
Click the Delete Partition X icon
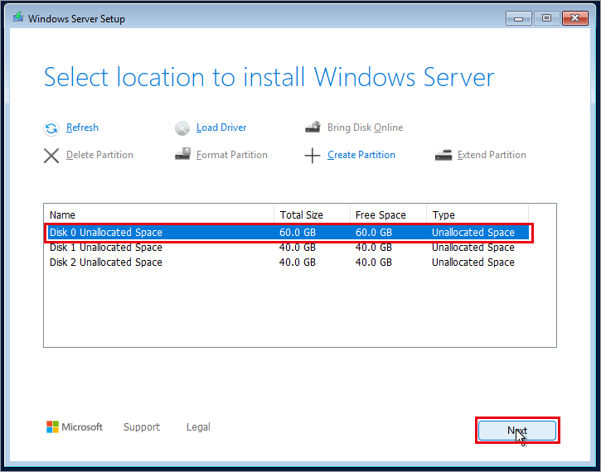(51, 156)
